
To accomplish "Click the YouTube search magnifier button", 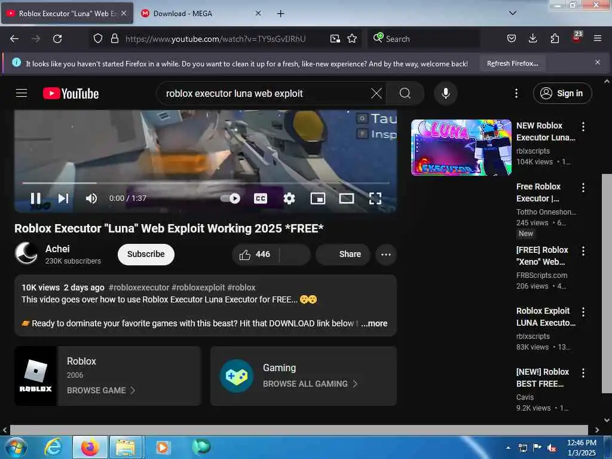I will pyautogui.click(x=405, y=93).
